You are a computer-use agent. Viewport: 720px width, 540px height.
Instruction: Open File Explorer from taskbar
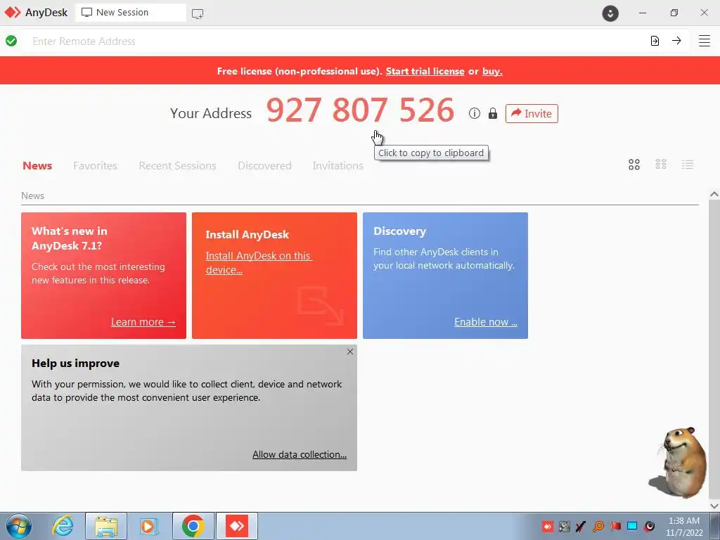106,526
